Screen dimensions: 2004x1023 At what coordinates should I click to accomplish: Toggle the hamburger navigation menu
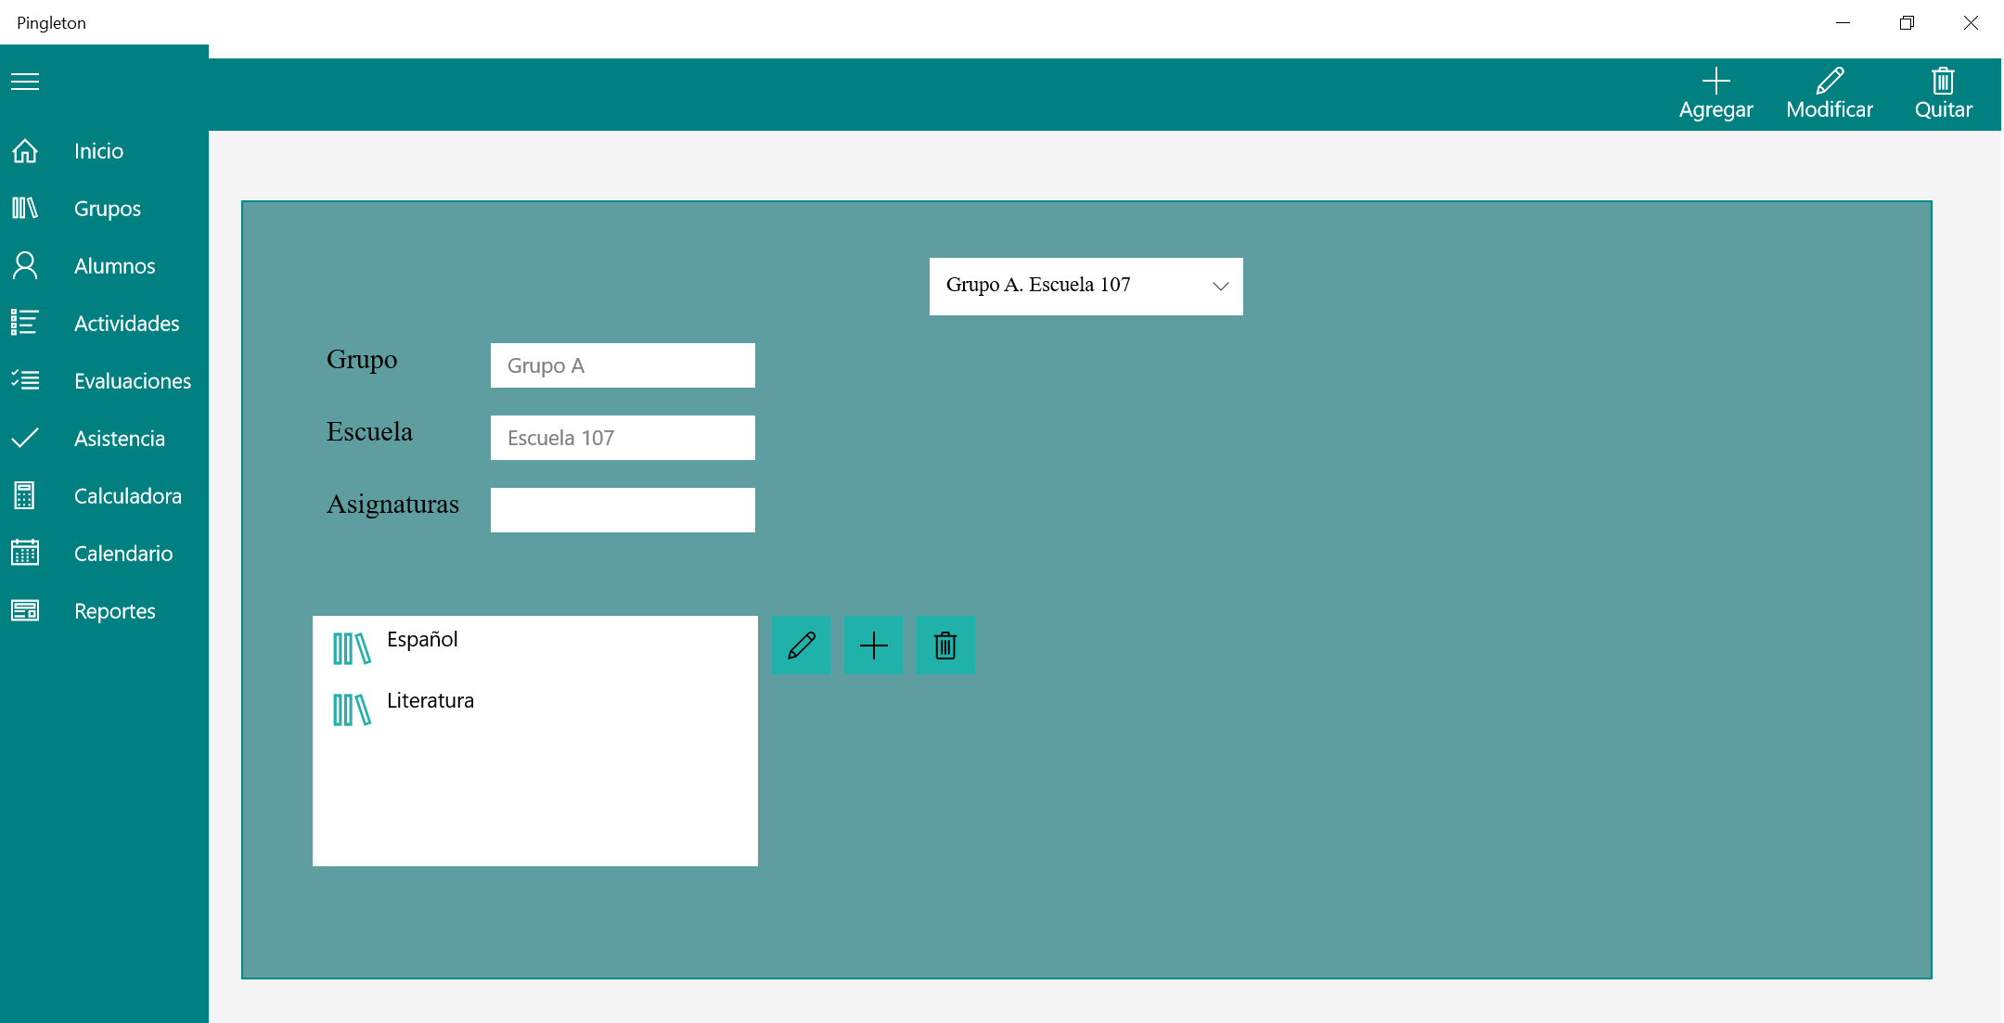25,82
